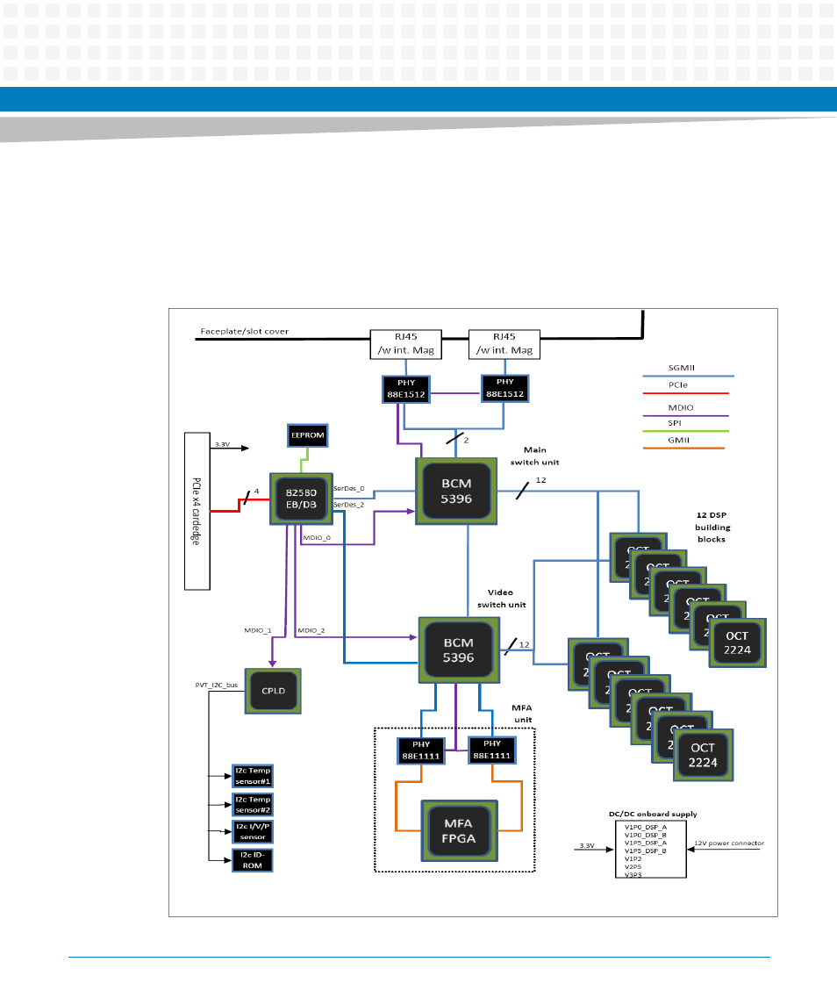
Task: Click the 'PCIe' legend label
Action: click(678, 385)
